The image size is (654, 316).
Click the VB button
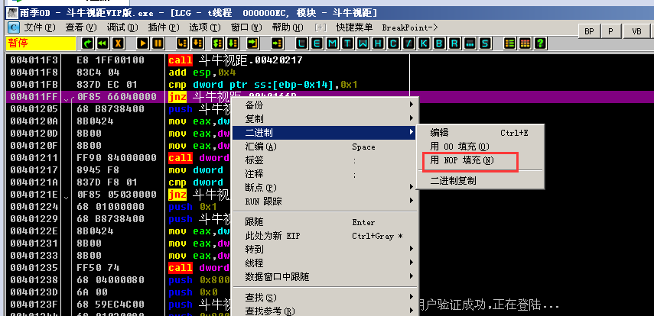pos(637,31)
